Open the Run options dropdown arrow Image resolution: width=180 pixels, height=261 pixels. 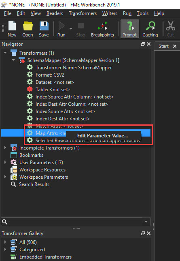click(x=71, y=29)
